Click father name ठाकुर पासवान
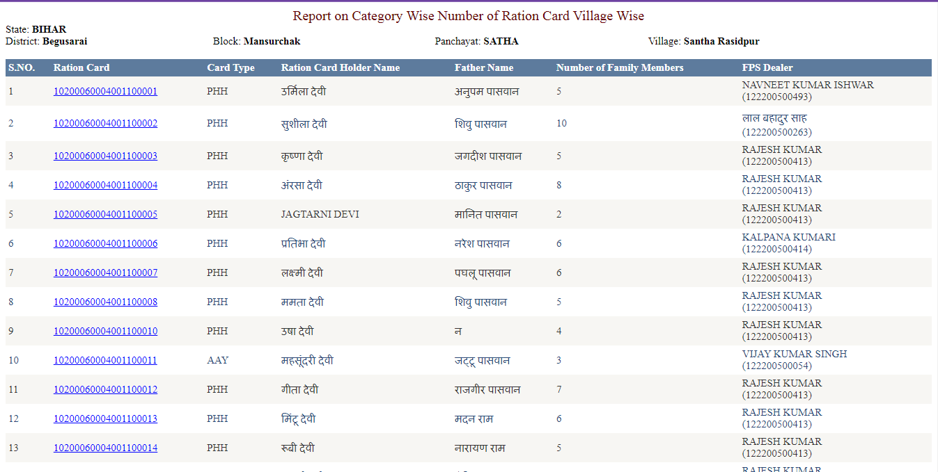Screen dimensions: 938x472 point(483,185)
